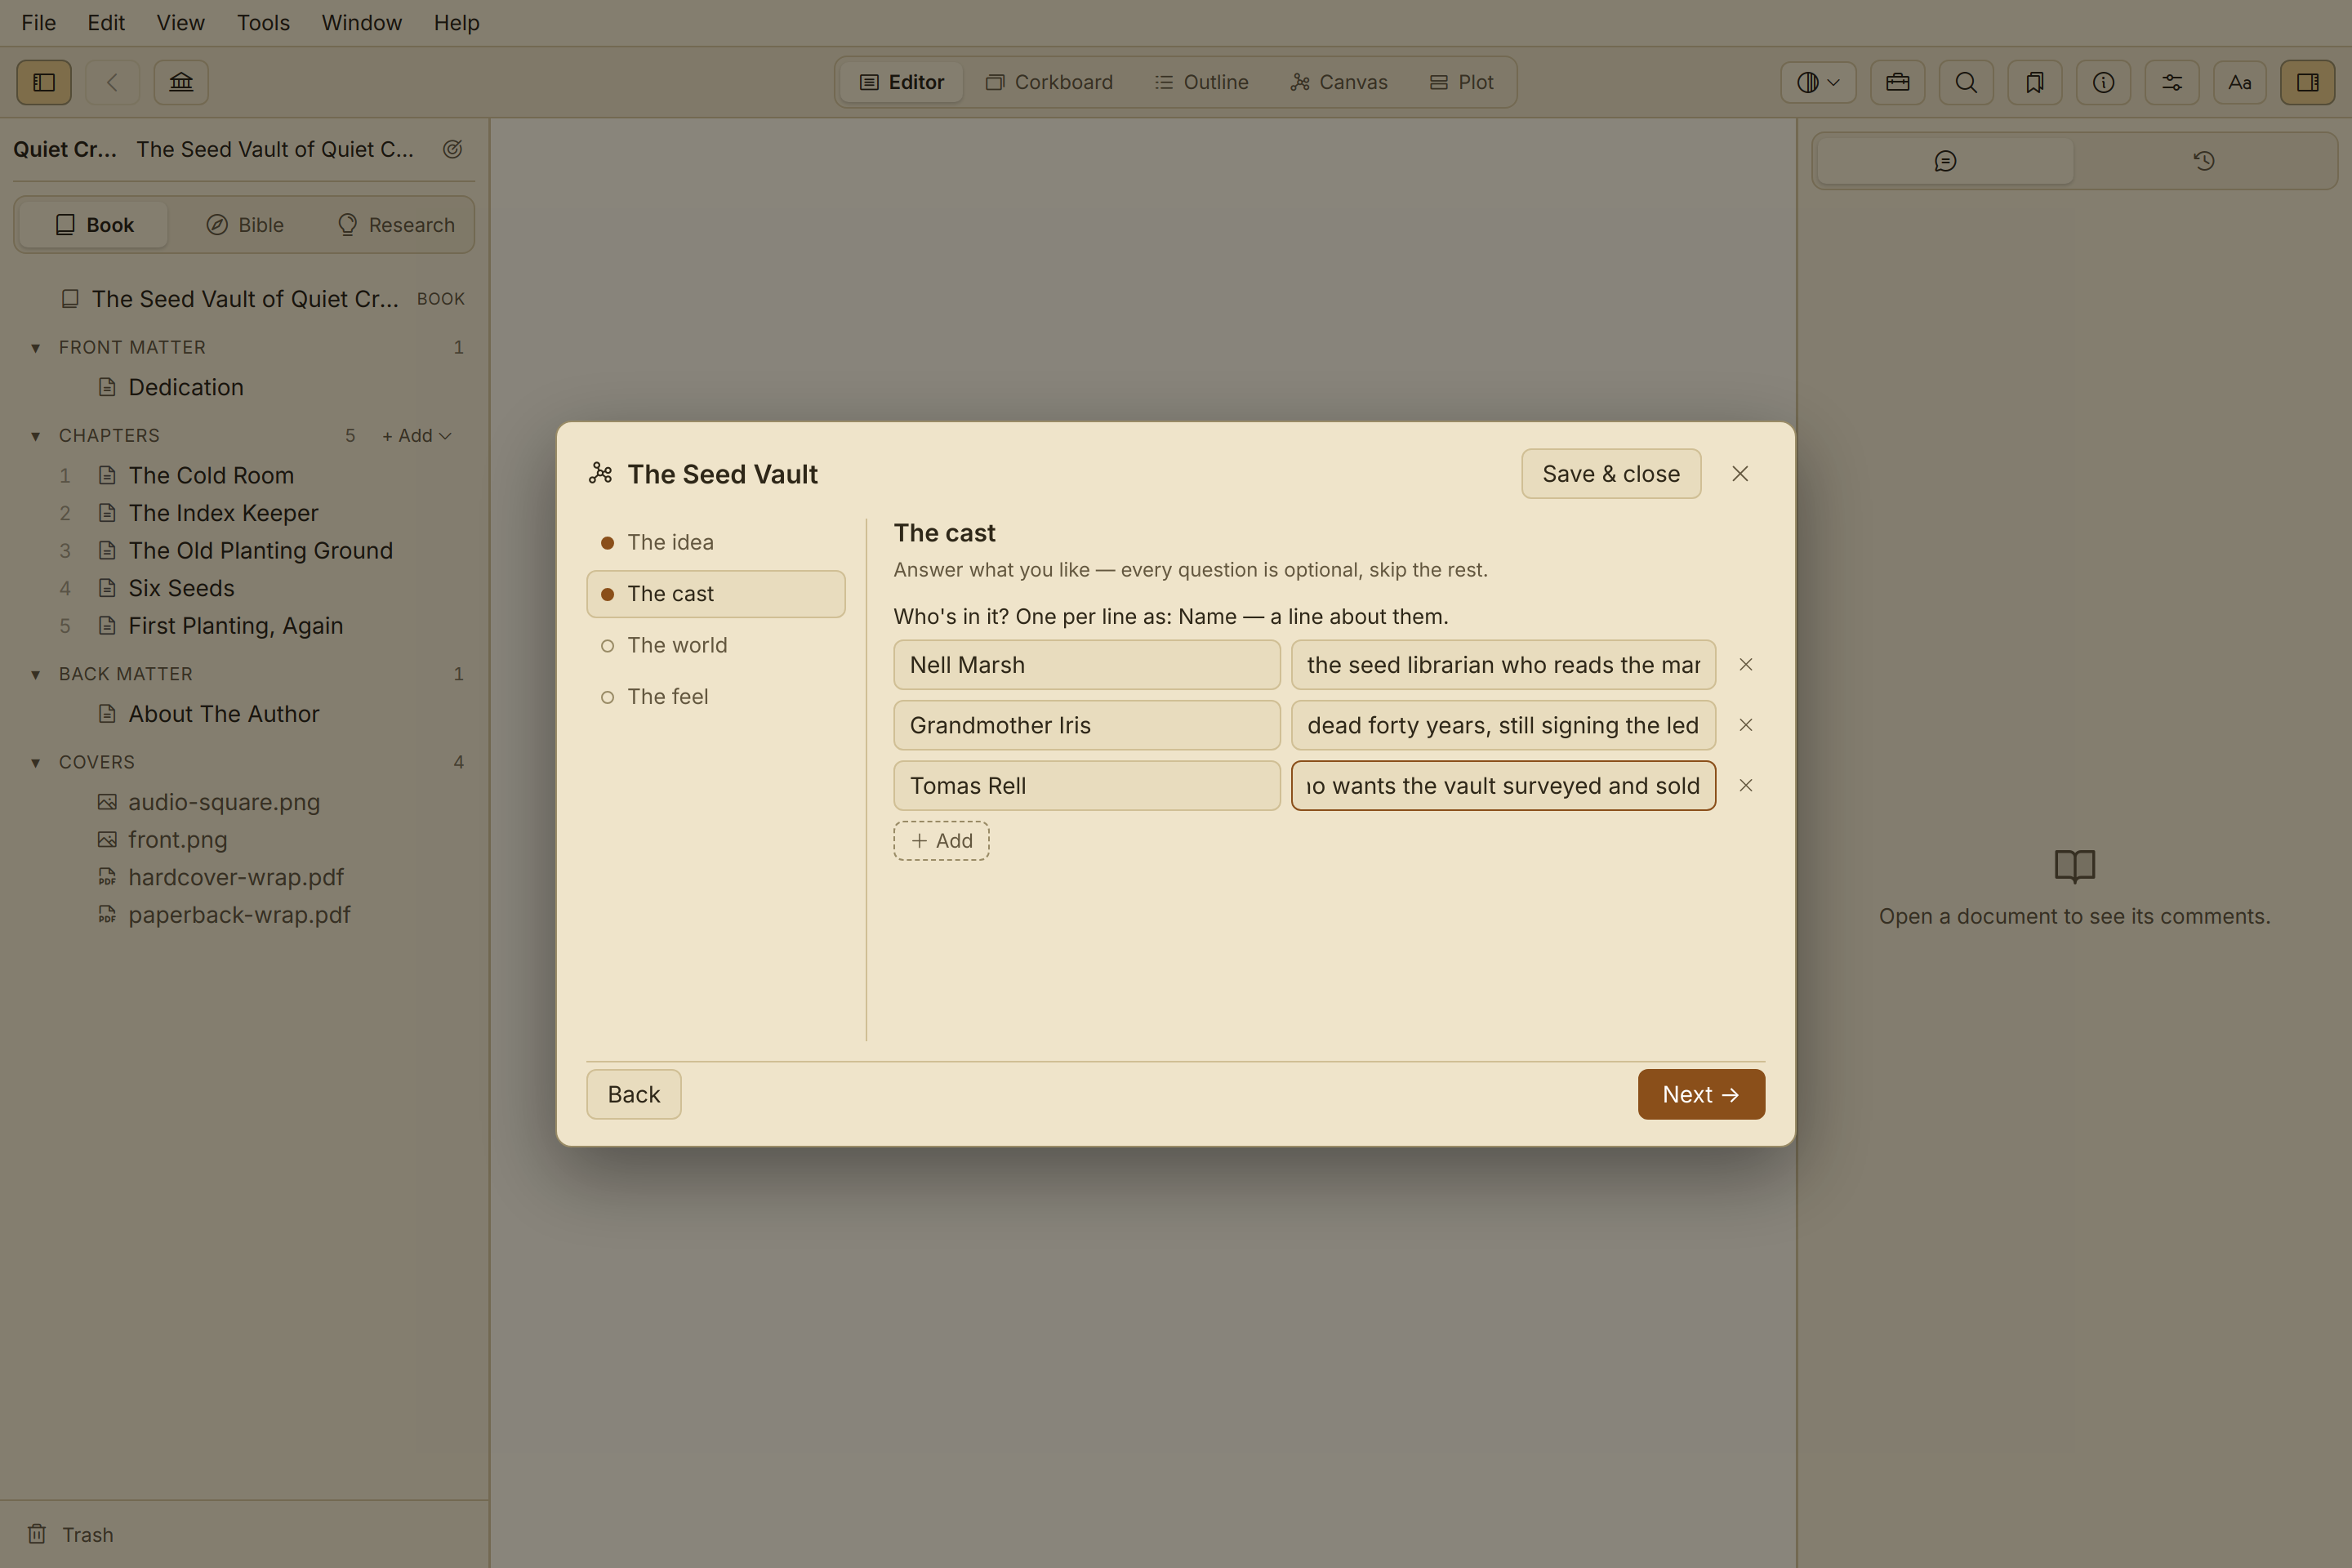Open the search magnifier icon
The height and width of the screenshot is (1568, 2352).
click(x=1966, y=82)
